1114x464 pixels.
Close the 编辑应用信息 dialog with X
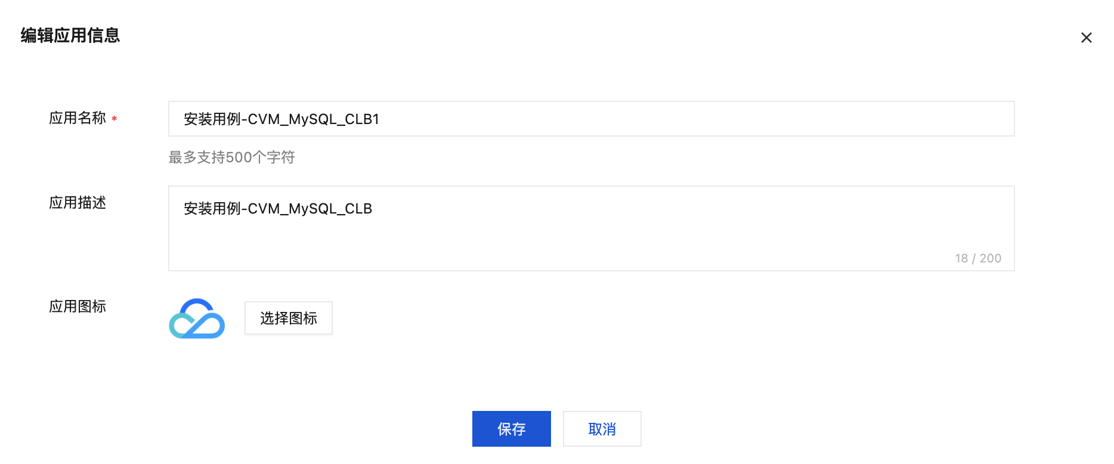(1086, 38)
